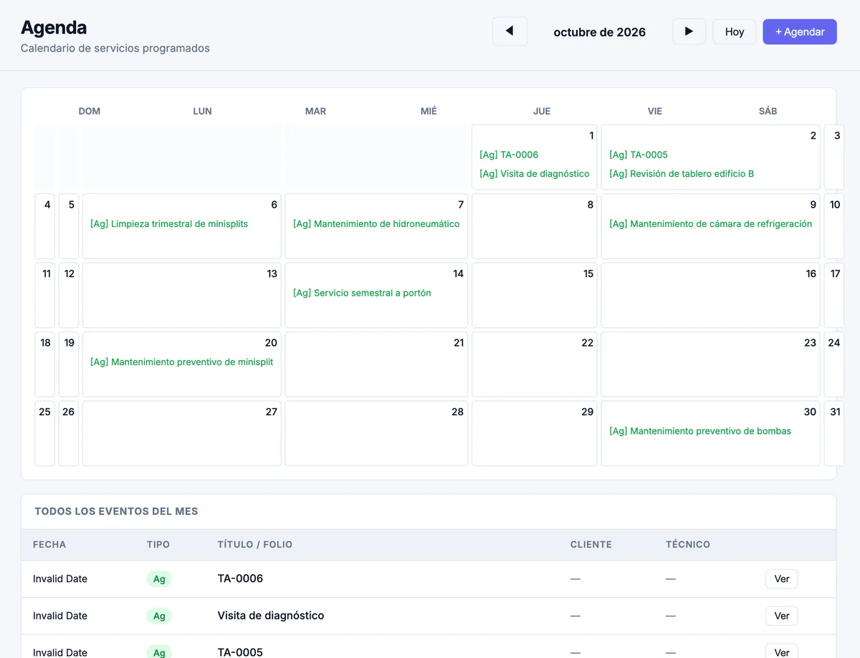Screen dimensions: 860x658
Task: Select day 15 calendar cell
Action: [535, 295]
